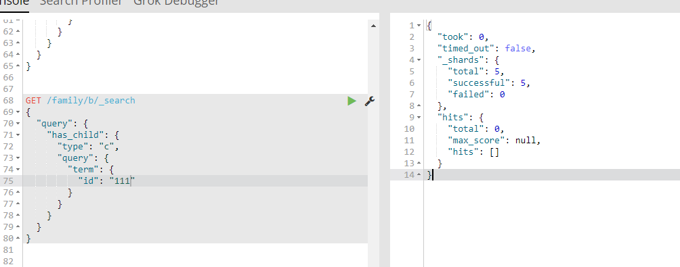680x267 pixels.
Task: Collapse response root at line 1
Action: coord(419,26)
